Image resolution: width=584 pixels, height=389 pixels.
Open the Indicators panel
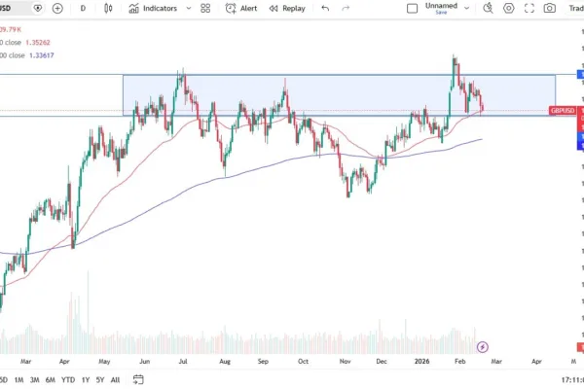pos(153,8)
